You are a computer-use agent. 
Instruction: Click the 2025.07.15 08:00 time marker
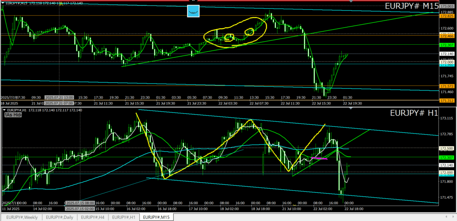tap(79, 203)
